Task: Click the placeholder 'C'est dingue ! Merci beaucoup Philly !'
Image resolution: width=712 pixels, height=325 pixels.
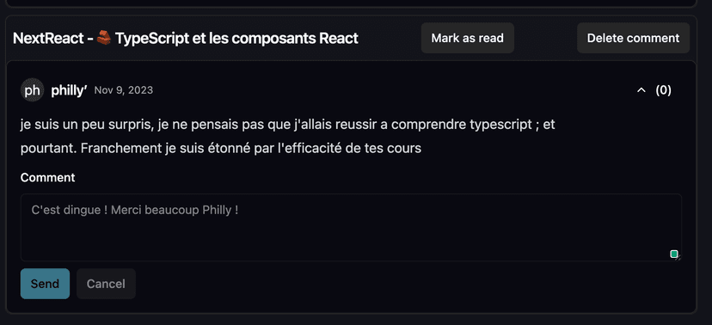Action: 135,211
